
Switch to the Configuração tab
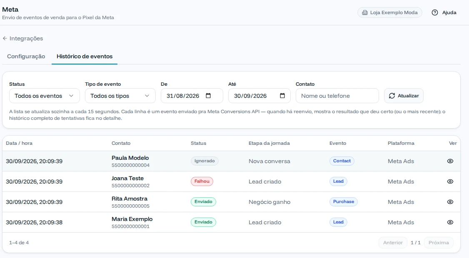26,57
